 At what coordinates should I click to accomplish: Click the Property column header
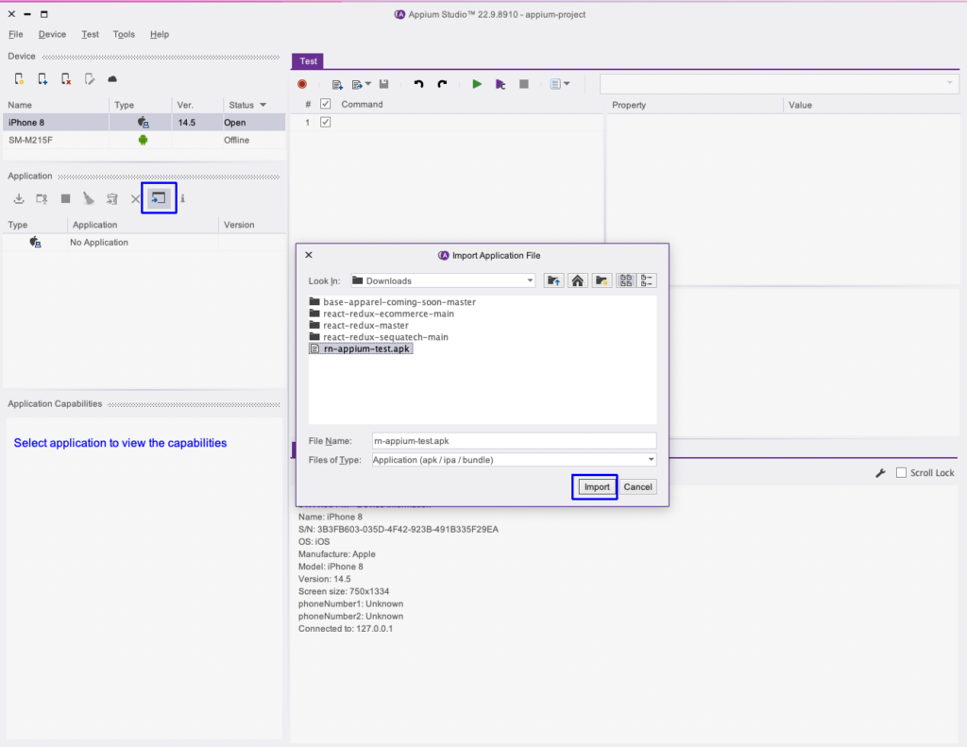(694, 105)
